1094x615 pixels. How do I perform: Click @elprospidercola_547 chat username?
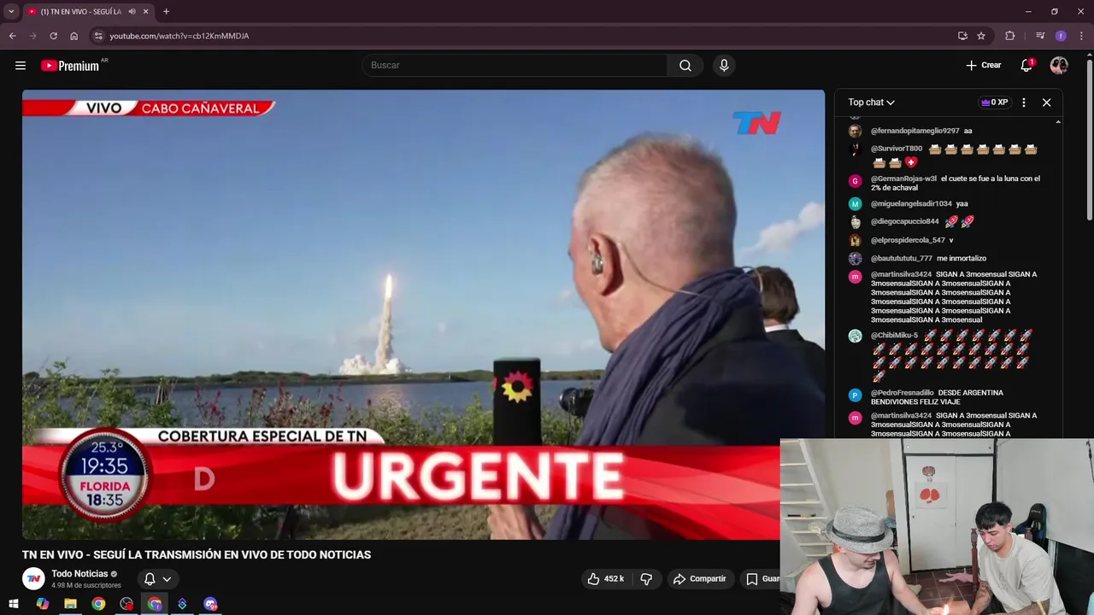[x=908, y=241]
